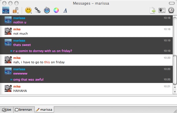Click mike's avatar beside 'HAHAHA'

click(8, 88)
